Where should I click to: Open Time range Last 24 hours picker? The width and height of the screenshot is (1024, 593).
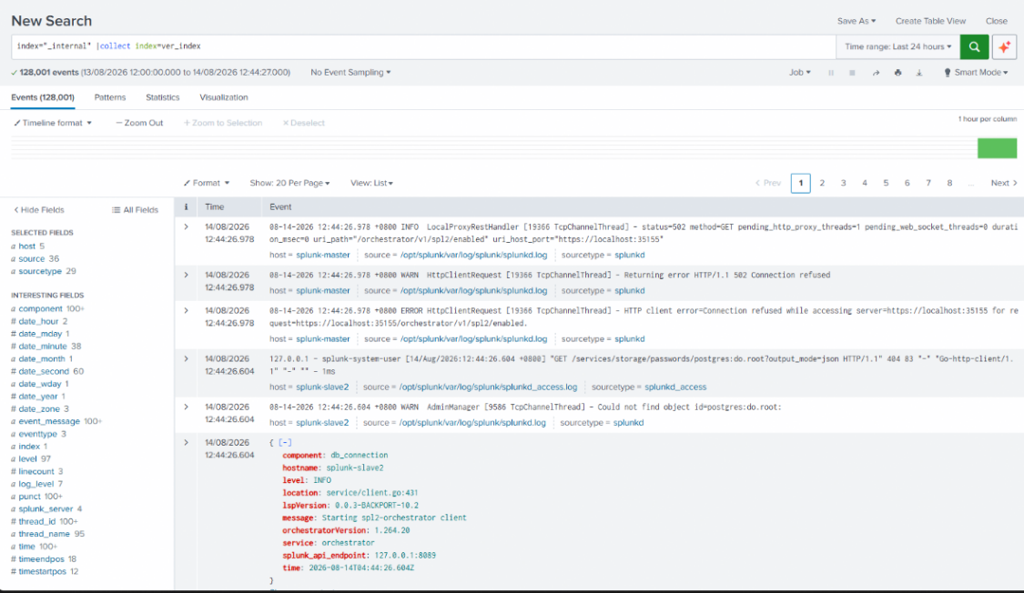coord(898,46)
